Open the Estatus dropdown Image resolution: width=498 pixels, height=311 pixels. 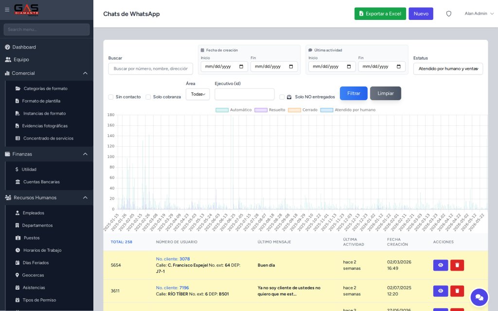coord(448,69)
